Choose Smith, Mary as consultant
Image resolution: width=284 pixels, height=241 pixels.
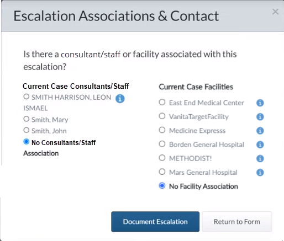[x=27, y=119]
